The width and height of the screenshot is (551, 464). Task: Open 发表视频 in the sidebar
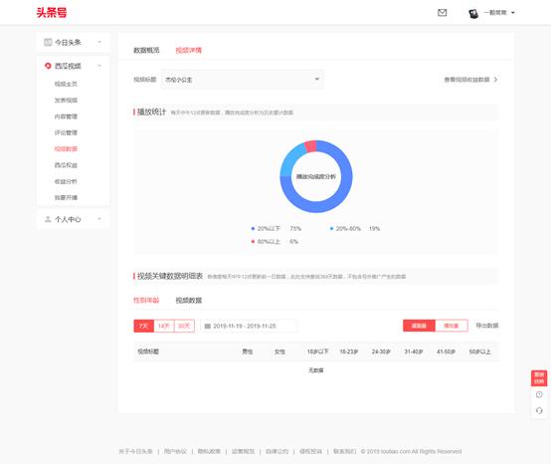(66, 100)
